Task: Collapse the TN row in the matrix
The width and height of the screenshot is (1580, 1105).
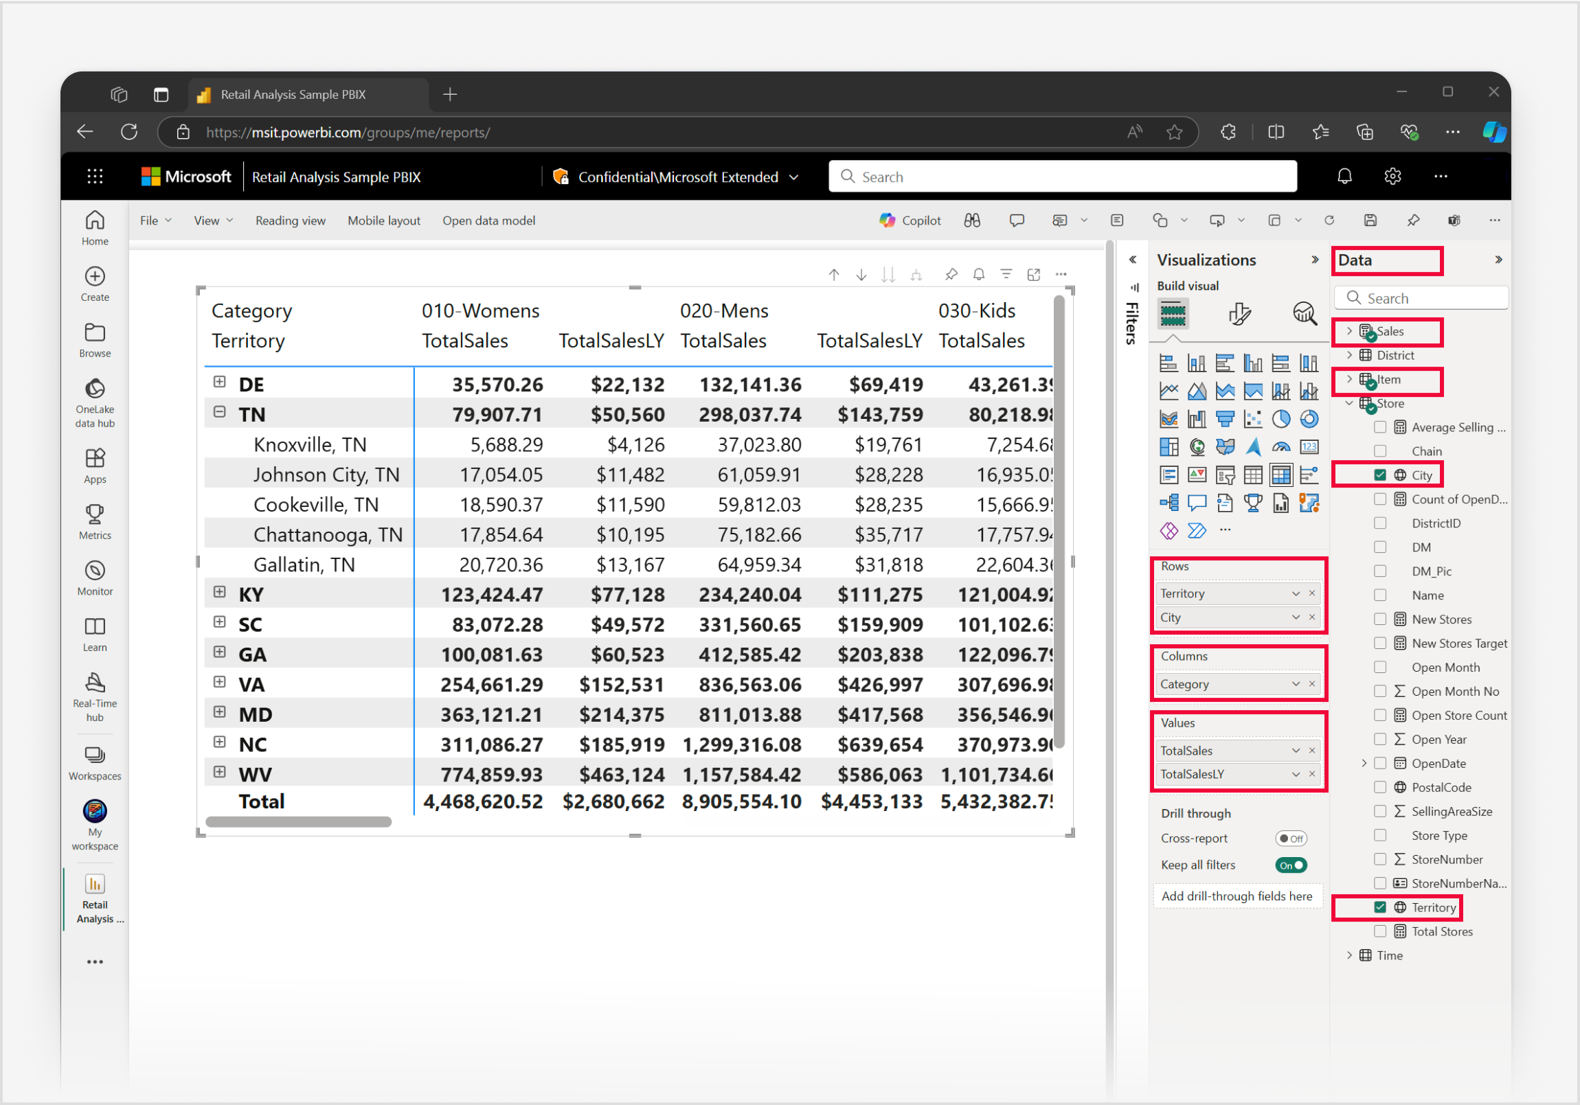Action: coord(220,411)
